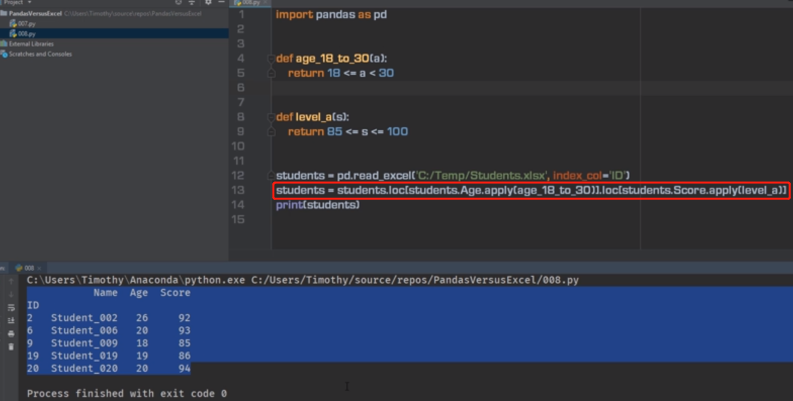793x401 pixels.
Task: Click the fold end marker on line 9
Action: [271, 132]
